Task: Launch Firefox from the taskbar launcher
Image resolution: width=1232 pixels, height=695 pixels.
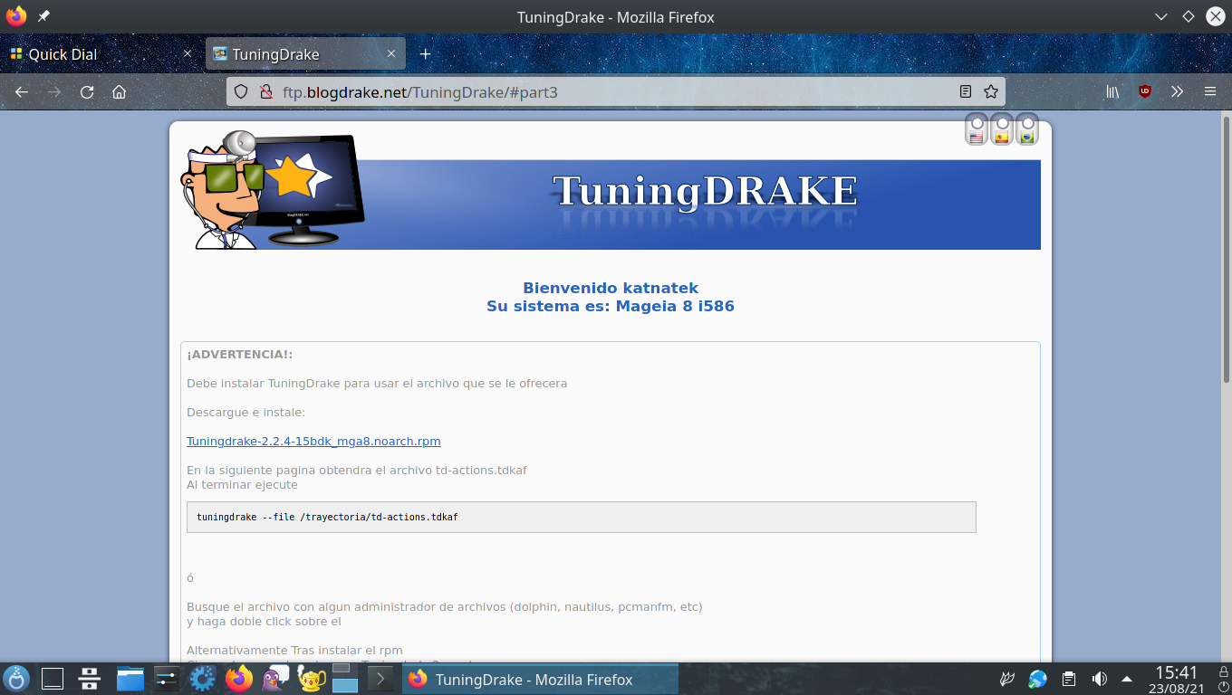Action: click(239, 679)
